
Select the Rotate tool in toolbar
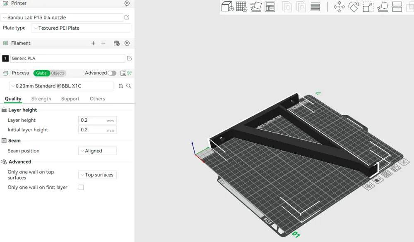pyautogui.click(x=354, y=7)
